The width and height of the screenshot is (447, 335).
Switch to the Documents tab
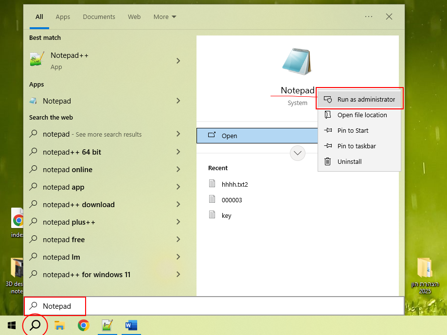99,17
